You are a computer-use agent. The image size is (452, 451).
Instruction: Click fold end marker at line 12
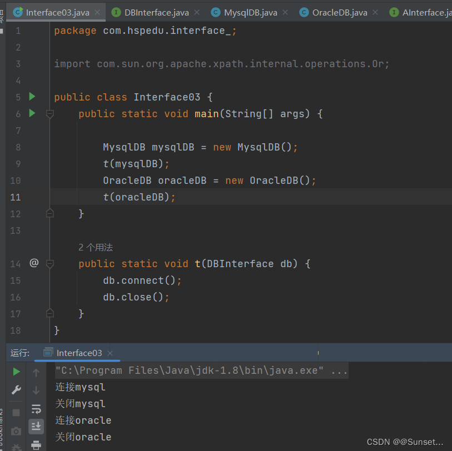pos(50,213)
